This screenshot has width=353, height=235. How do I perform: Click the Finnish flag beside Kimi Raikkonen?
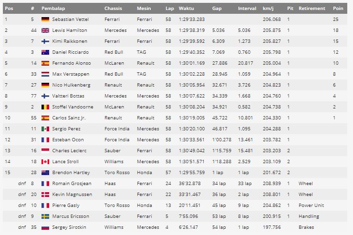(45, 41)
